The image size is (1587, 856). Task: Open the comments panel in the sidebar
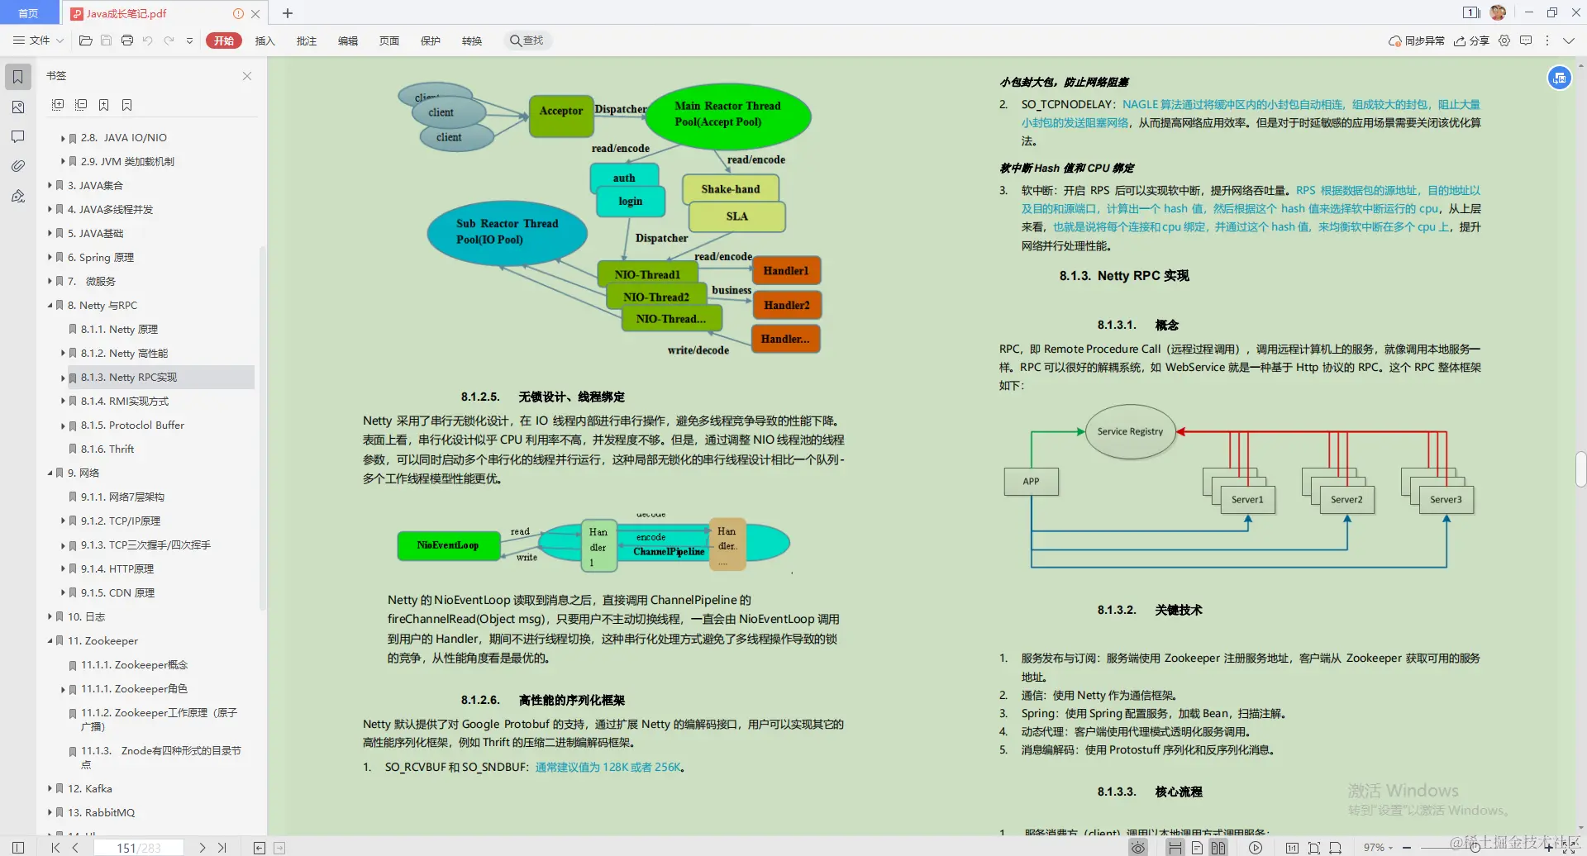point(17,136)
